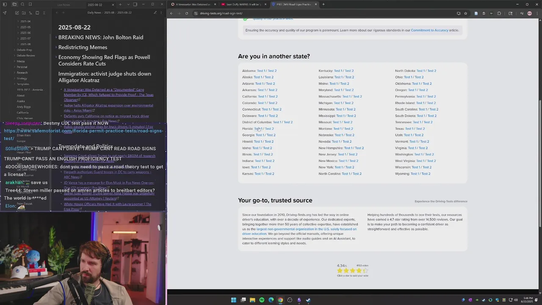Reload the driving-tests.org page

(187, 13)
